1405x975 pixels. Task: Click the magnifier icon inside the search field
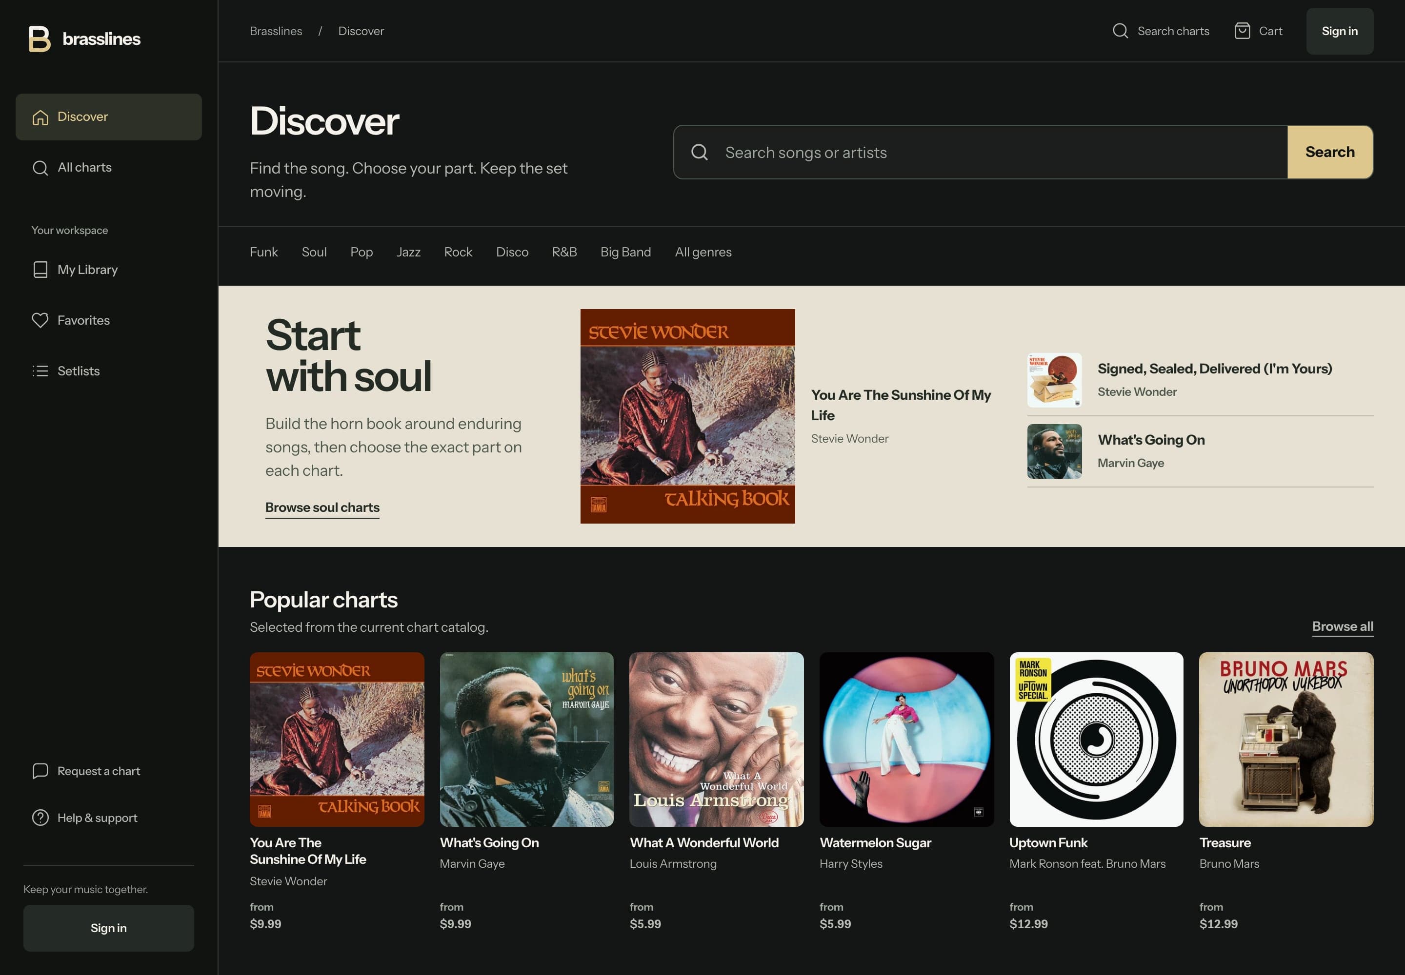pyautogui.click(x=700, y=152)
